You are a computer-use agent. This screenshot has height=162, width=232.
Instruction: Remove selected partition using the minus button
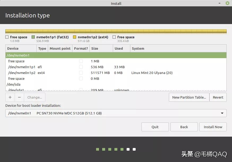coord(19,97)
